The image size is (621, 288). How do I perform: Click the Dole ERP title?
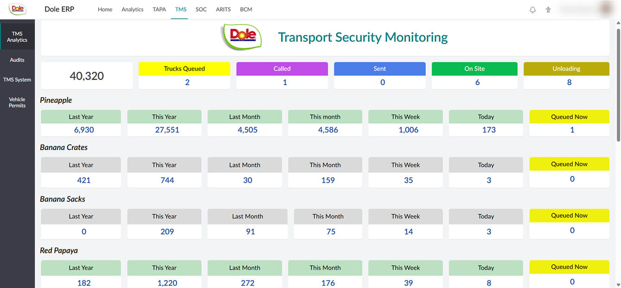click(x=59, y=9)
